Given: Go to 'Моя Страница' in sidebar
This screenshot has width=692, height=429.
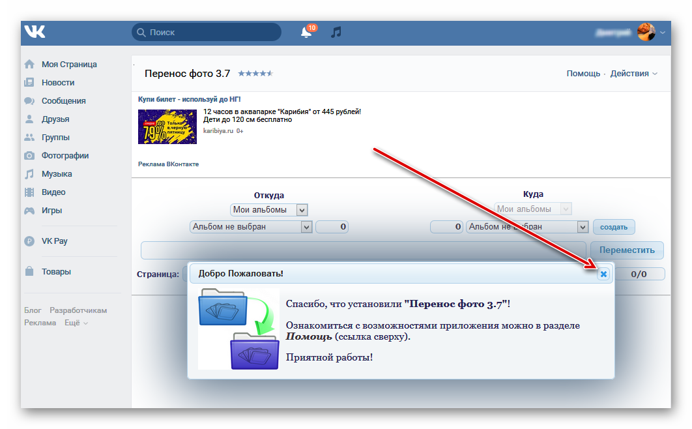Looking at the screenshot, I should tap(68, 65).
